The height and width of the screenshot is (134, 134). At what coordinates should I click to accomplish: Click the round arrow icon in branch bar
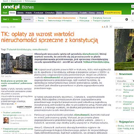pos(126,19)
